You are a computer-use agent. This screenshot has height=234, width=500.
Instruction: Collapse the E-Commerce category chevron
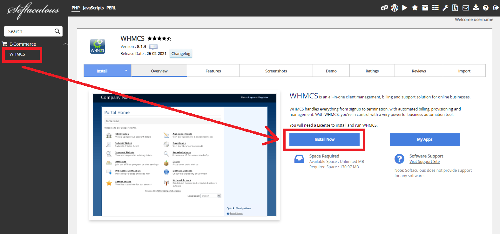65,44
